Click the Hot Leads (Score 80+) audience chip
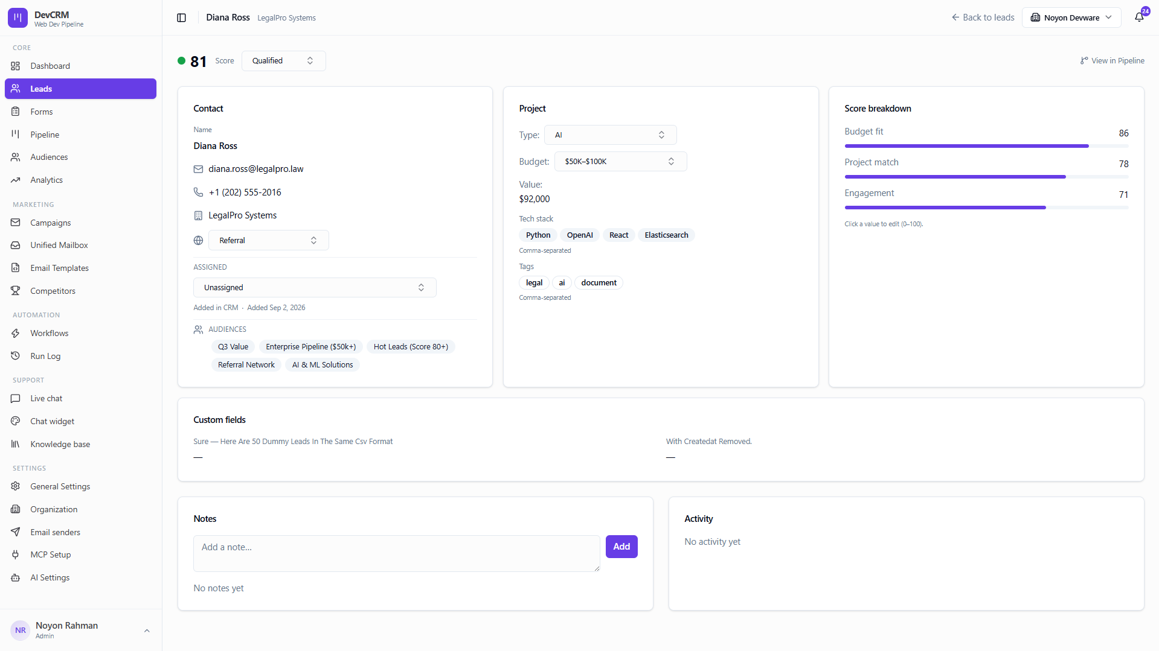 (x=411, y=346)
